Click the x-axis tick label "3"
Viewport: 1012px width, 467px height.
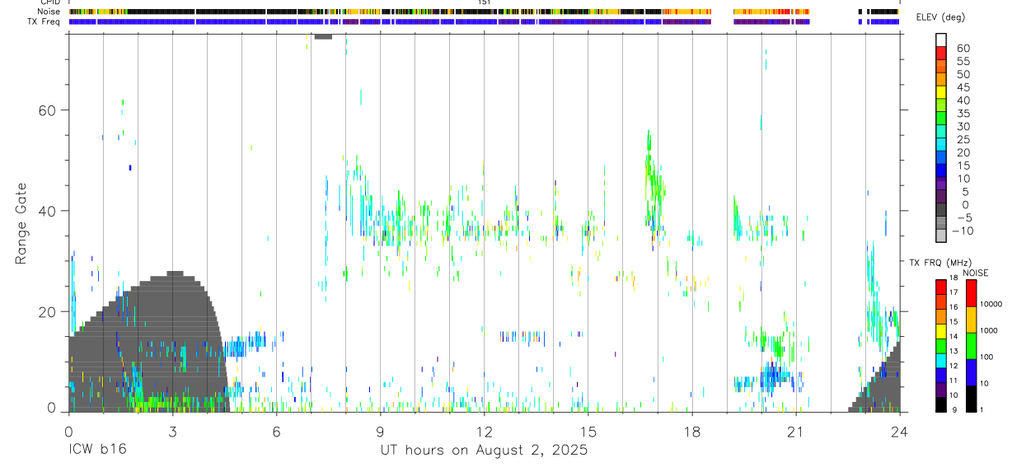click(x=172, y=431)
